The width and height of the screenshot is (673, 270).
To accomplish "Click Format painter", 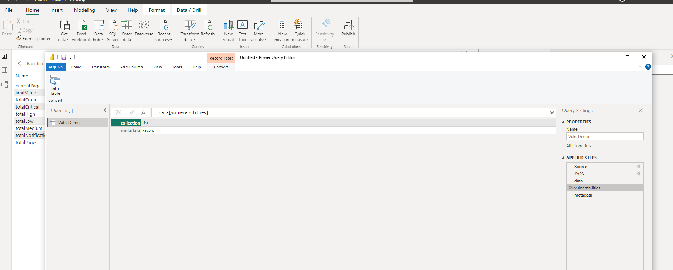I will tap(33, 39).
